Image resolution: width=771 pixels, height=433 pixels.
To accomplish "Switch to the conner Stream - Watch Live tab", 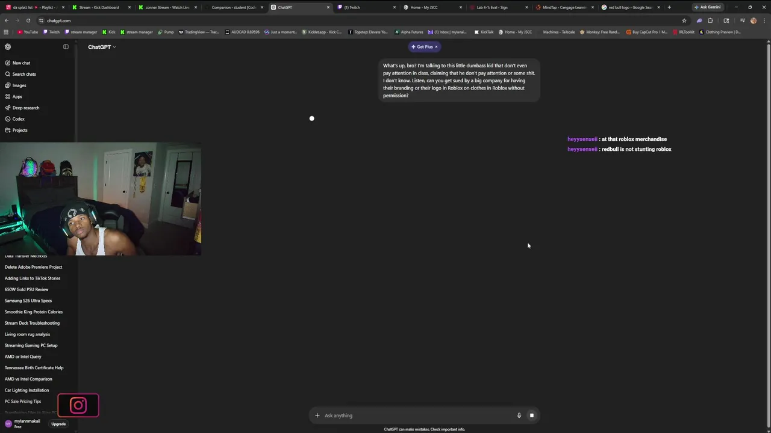I will [167, 7].
